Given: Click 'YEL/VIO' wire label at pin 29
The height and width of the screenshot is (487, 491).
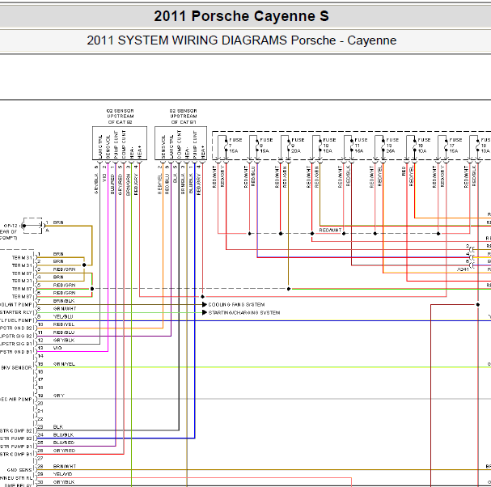Looking at the screenshot, I should (62, 474).
